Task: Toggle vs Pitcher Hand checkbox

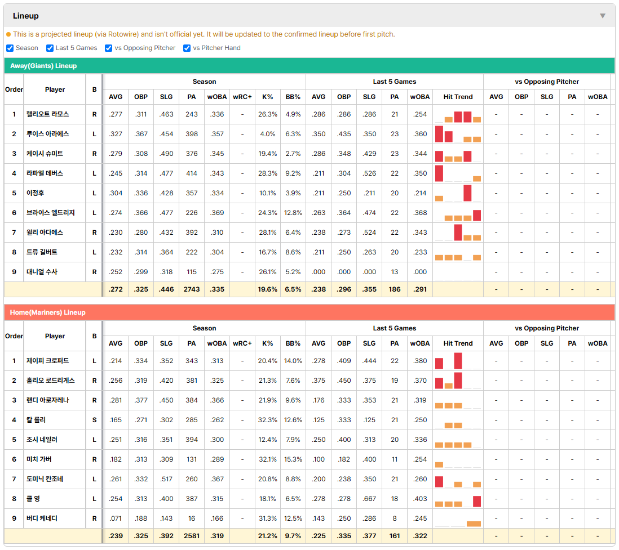Action: (x=187, y=48)
